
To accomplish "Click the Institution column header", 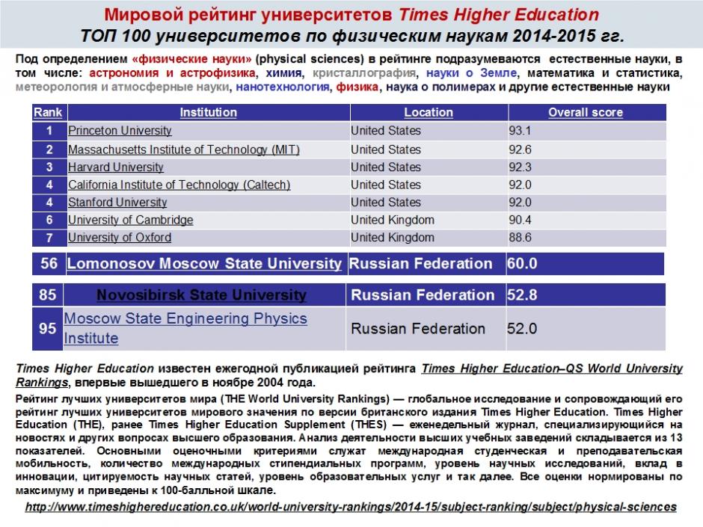I will 209,112.
